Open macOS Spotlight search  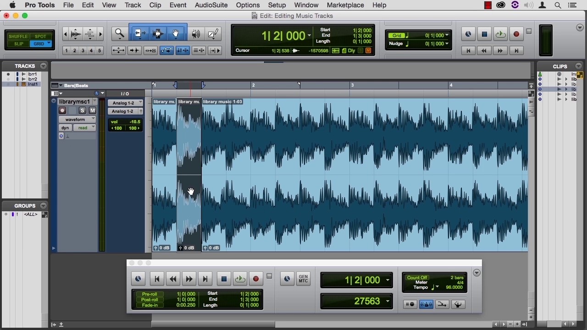(558, 5)
